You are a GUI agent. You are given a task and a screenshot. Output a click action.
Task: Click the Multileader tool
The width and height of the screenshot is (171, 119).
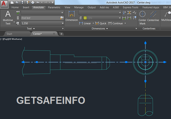[166, 16]
